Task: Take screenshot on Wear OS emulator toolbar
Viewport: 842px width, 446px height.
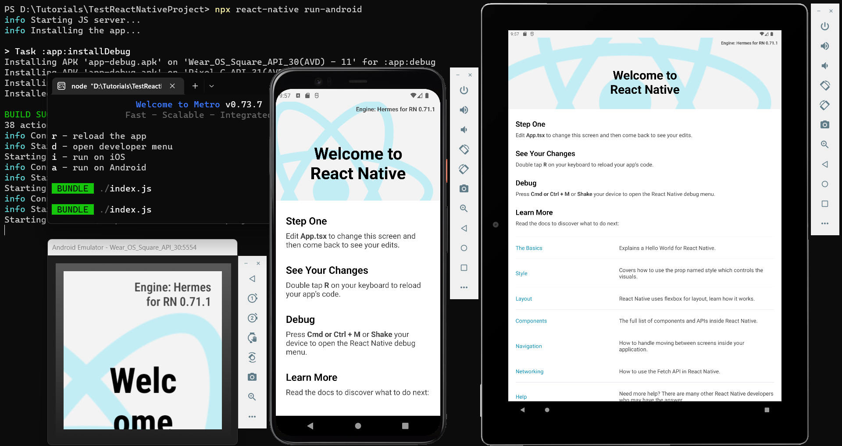Action: (x=252, y=377)
